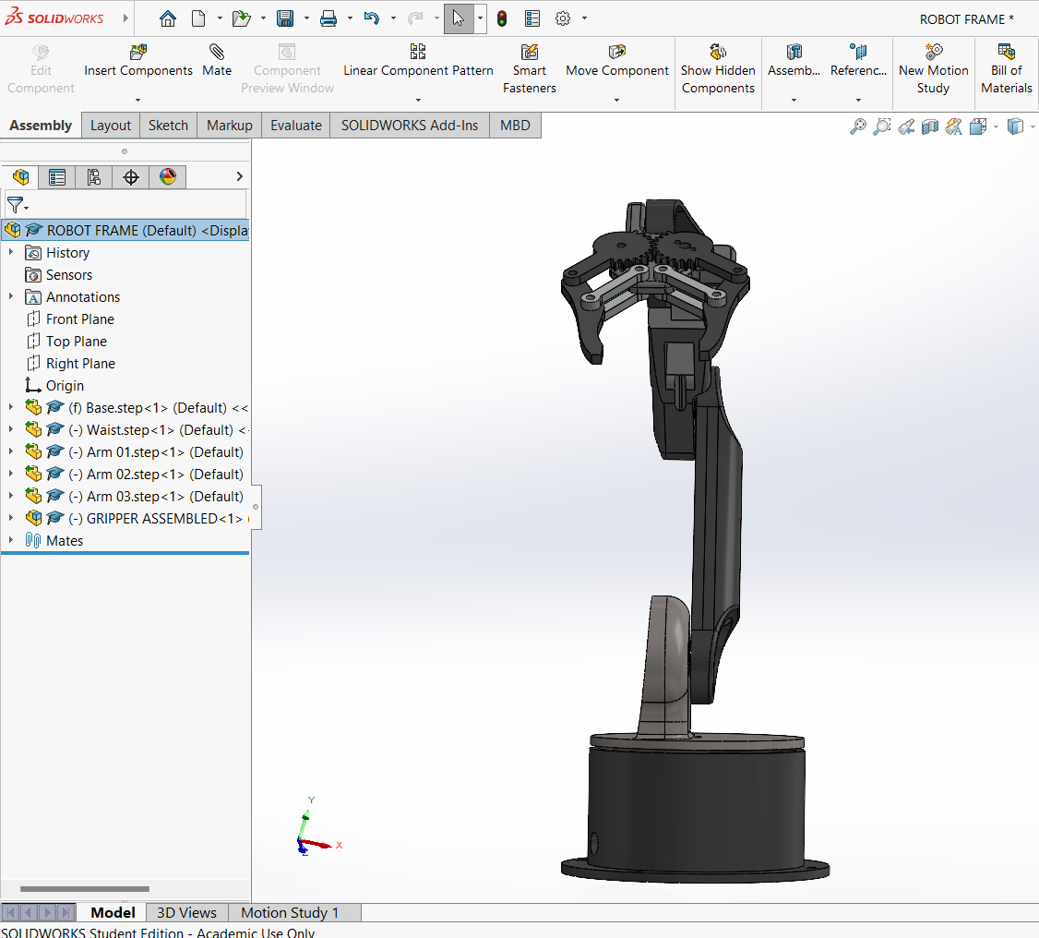Expand the Base.step component tree node
Screen dimensions: 1039x938
tap(11, 408)
